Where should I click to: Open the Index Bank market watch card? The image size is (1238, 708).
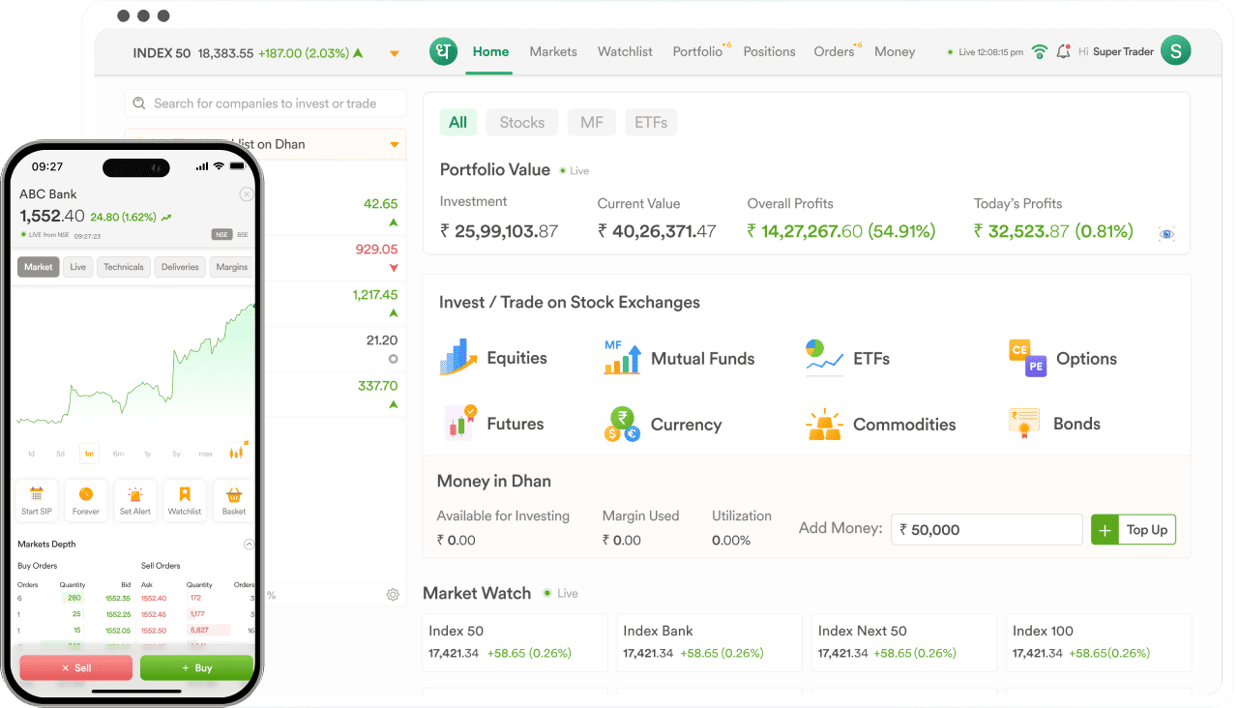[709, 642]
